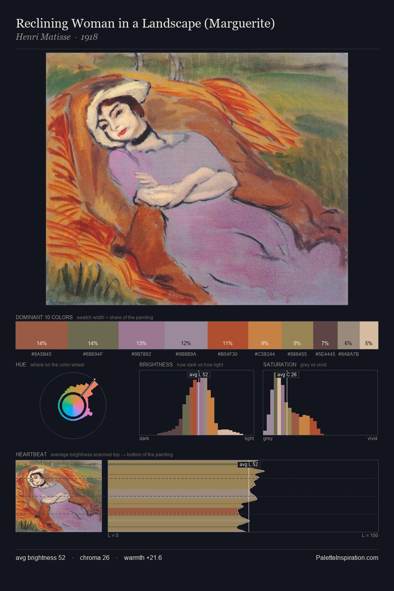
Task: Click the '#988455' hex code text
Action: [297, 354]
